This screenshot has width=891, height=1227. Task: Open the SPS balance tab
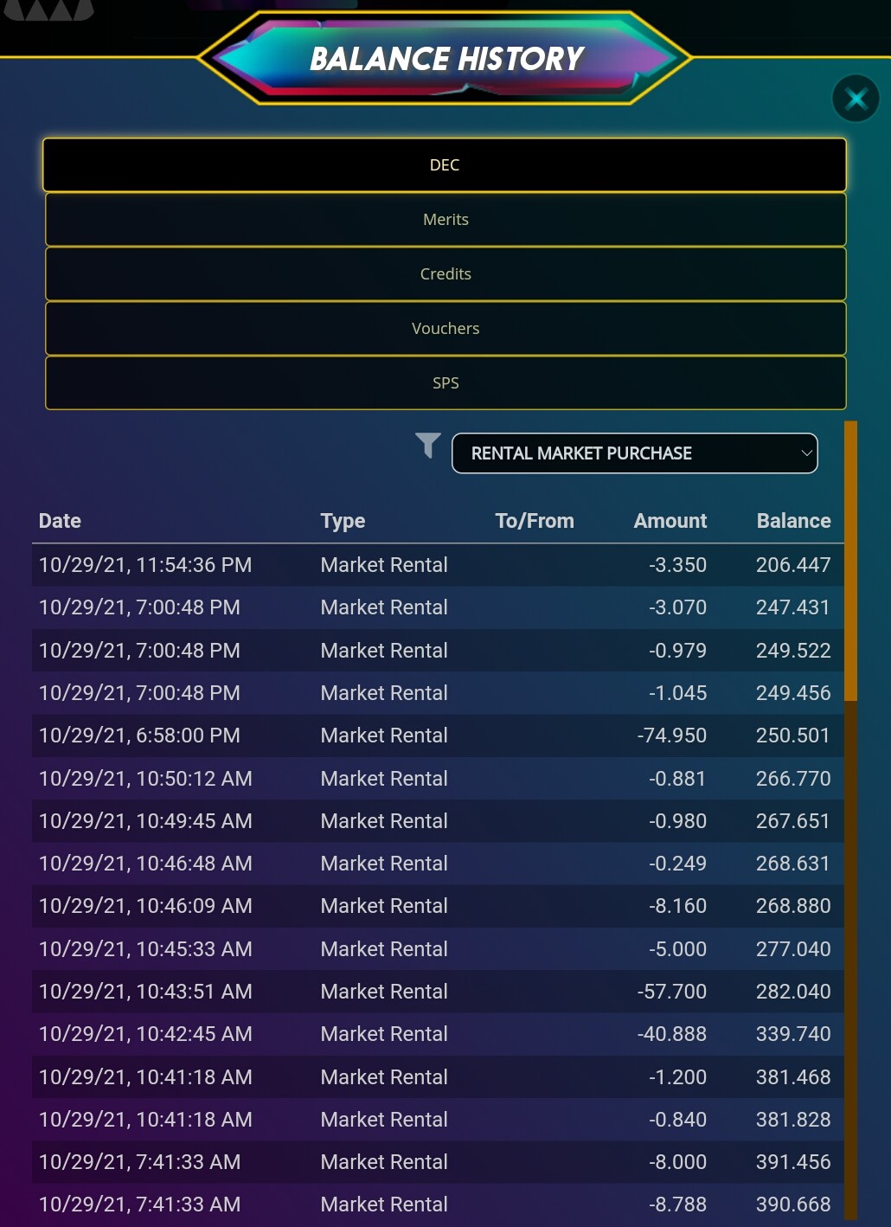[x=445, y=383]
